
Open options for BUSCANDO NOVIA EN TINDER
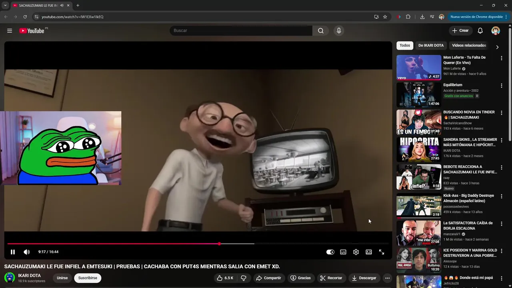pos(501,113)
